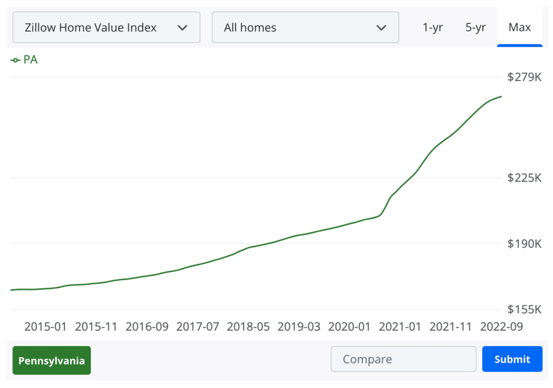The height and width of the screenshot is (388, 553).
Task: Click the green Pennsylvania button
Action: click(x=52, y=360)
